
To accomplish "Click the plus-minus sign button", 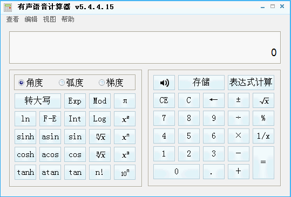I will pyautogui.click(x=239, y=100).
